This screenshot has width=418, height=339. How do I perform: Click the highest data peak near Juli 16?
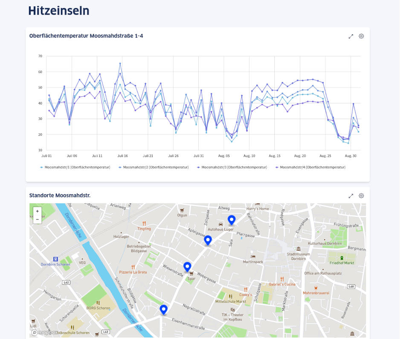click(x=120, y=63)
